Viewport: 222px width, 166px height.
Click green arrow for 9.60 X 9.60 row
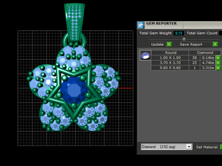point(218,68)
